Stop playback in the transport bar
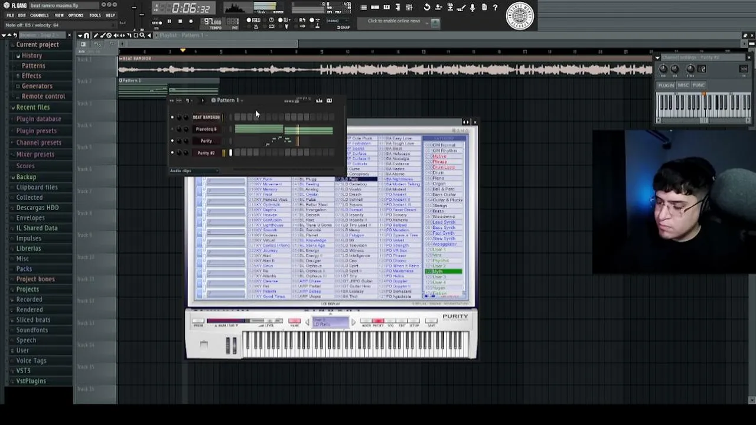 (180, 22)
